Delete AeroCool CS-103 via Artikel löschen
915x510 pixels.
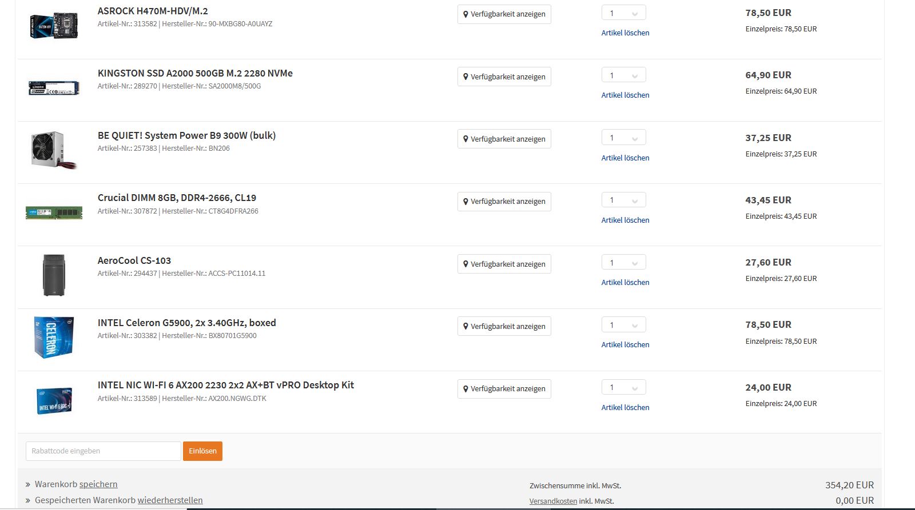point(625,283)
